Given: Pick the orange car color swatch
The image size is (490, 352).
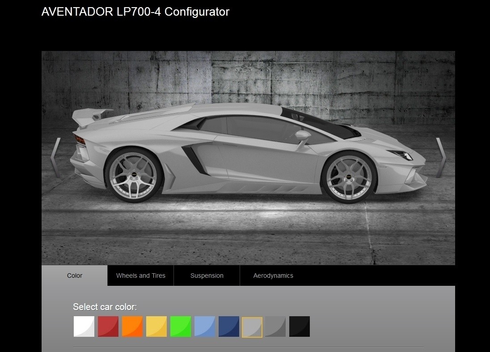Looking at the screenshot, I should pos(132,327).
